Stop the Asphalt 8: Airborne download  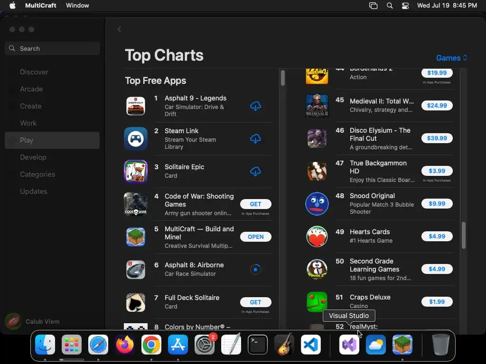pyautogui.click(x=255, y=269)
